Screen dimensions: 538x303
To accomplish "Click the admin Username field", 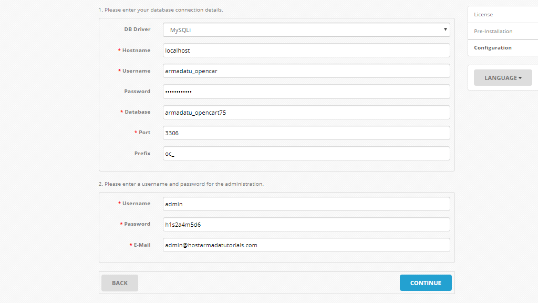I will click(x=306, y=204).
